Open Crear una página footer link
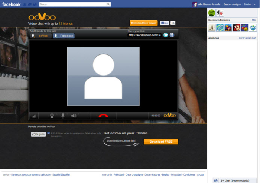 pos(134,175)
